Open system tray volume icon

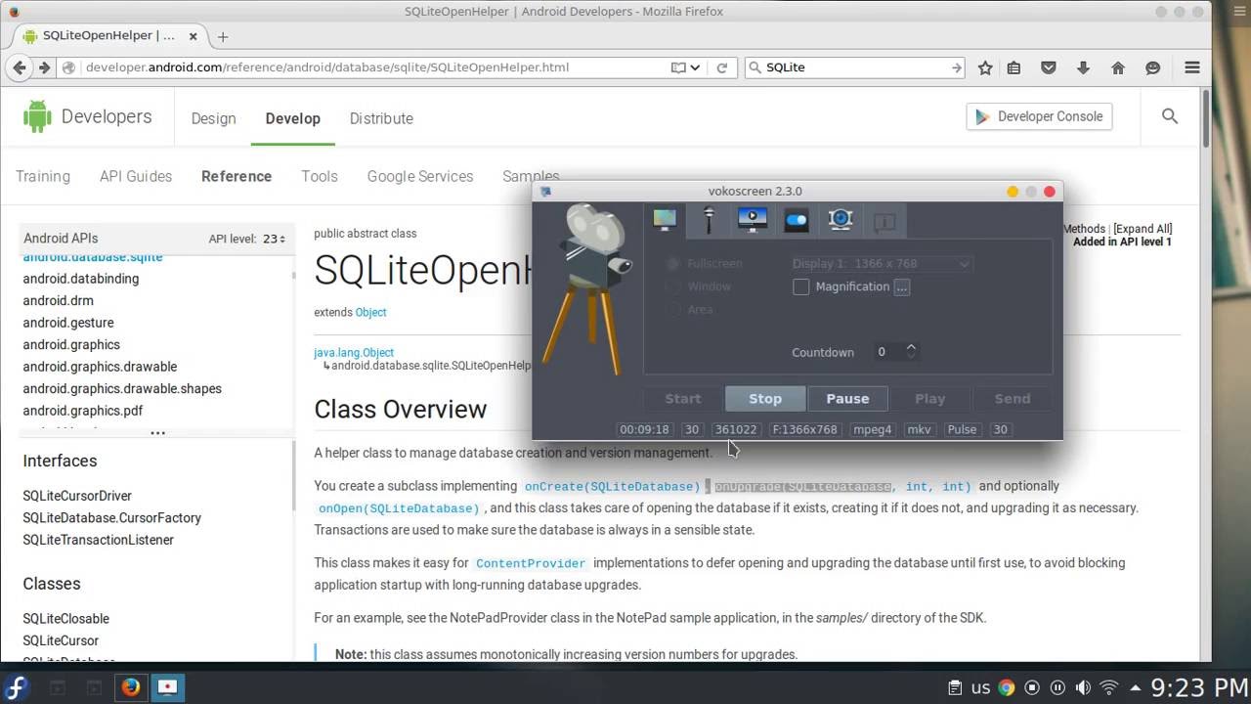pyautogui.click(x=1083, y=687)
